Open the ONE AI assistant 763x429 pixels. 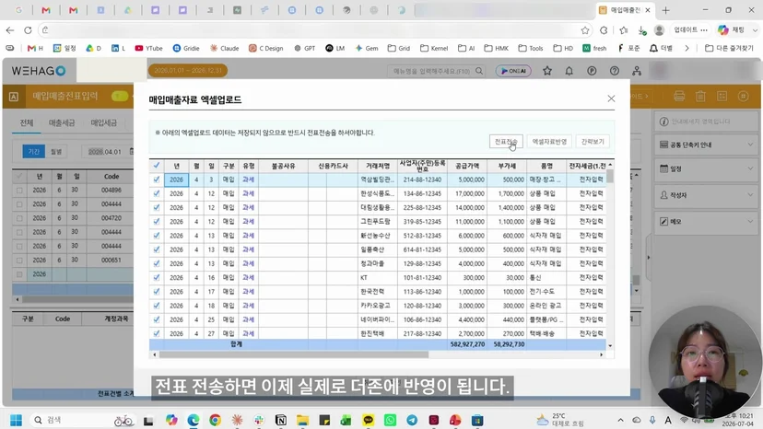pyautogui.click(x=513, y=71)
